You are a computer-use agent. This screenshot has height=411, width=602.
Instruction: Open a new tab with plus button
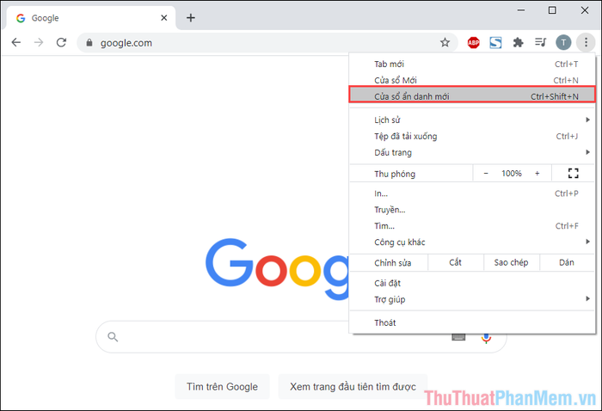click(x=191, y=18)
